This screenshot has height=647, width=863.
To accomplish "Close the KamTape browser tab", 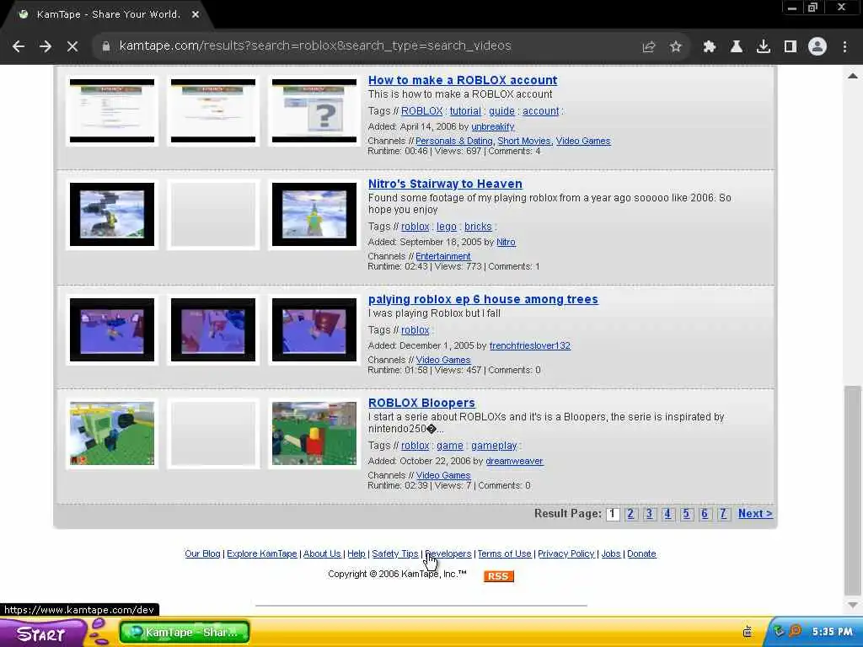I will (x=196, y=14).
